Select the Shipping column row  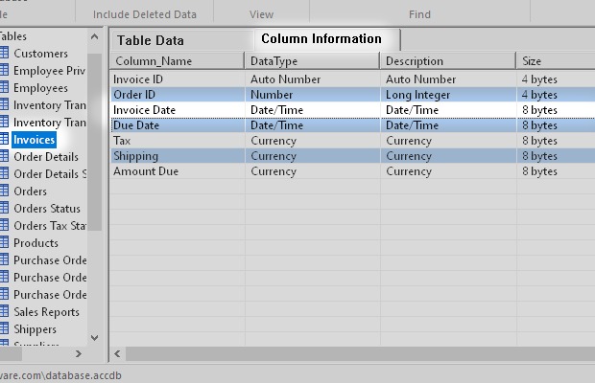(136, 156)
